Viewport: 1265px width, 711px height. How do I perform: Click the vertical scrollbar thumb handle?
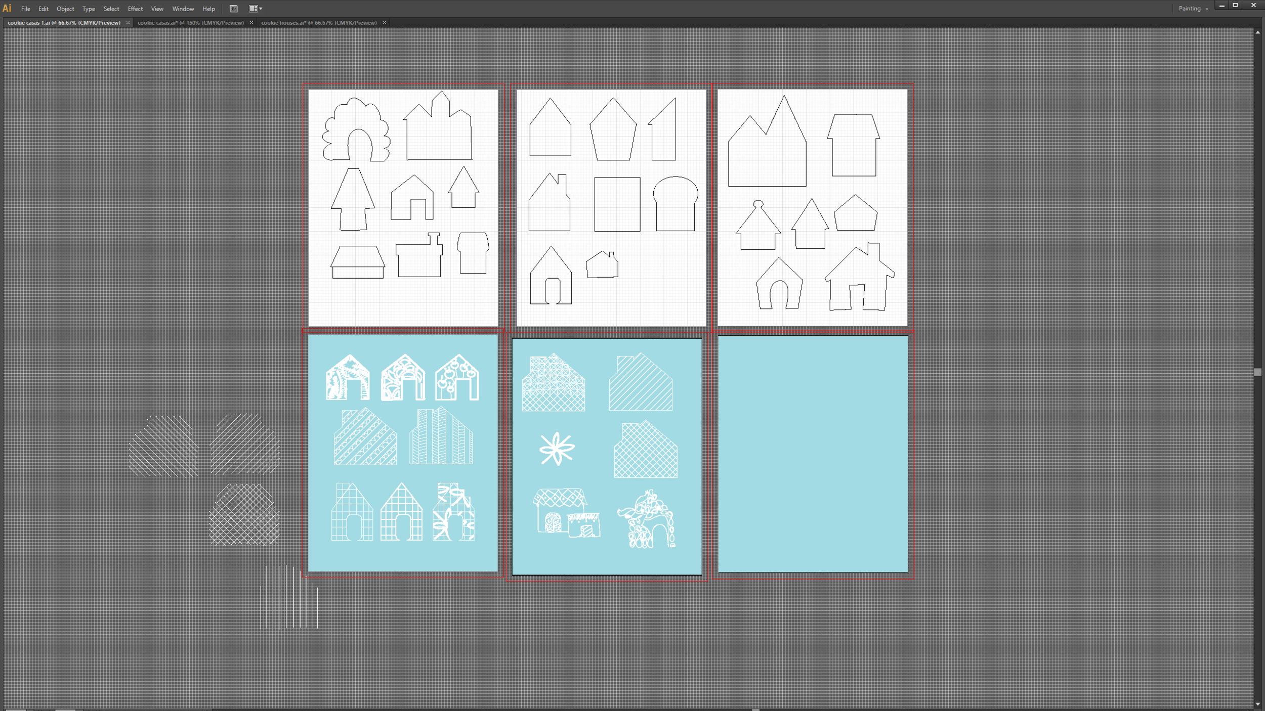coord(1257,372)
